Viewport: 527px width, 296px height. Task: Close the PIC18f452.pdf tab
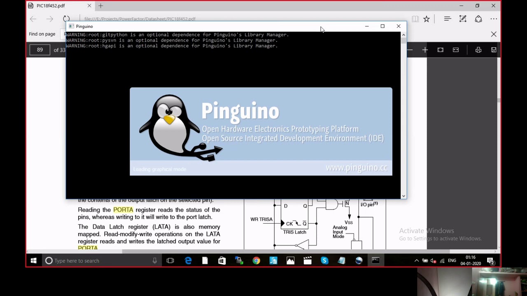(89, 6)
